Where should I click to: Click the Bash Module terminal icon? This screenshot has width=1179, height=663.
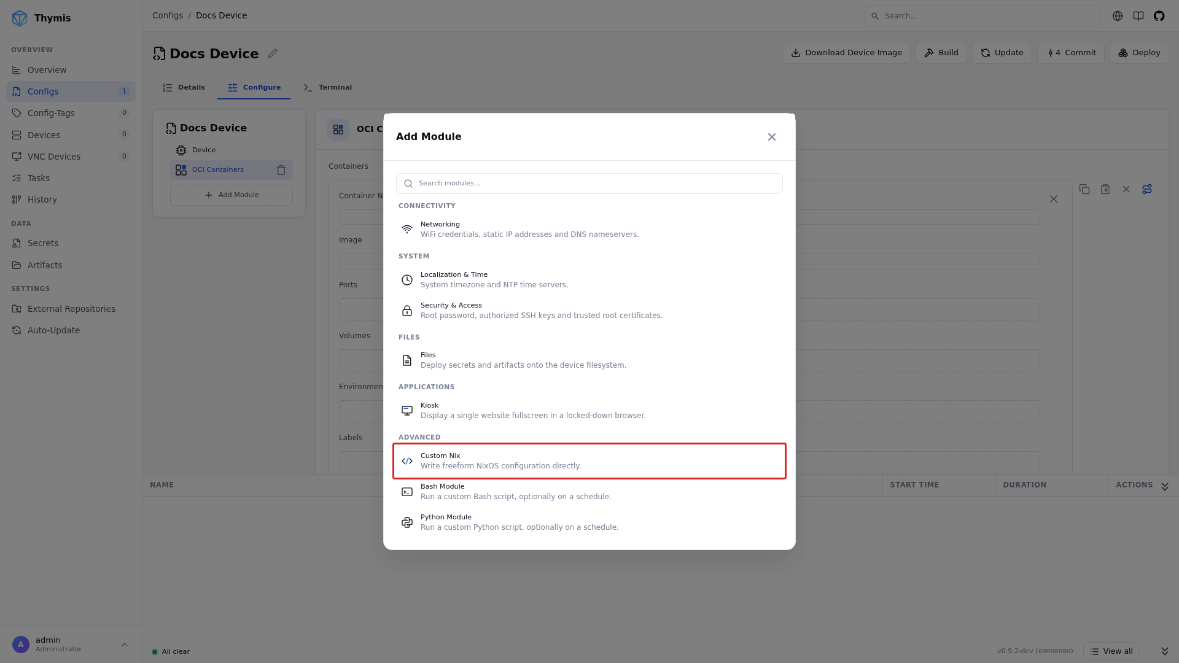click(x=407, y=492)
